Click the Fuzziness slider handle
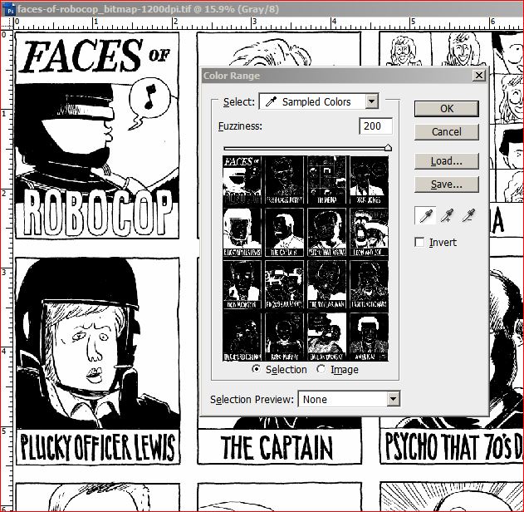This screenshot has height=512, width=524. 388,147
